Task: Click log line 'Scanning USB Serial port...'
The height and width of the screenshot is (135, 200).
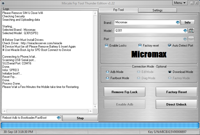Action: tap(19, 60)
